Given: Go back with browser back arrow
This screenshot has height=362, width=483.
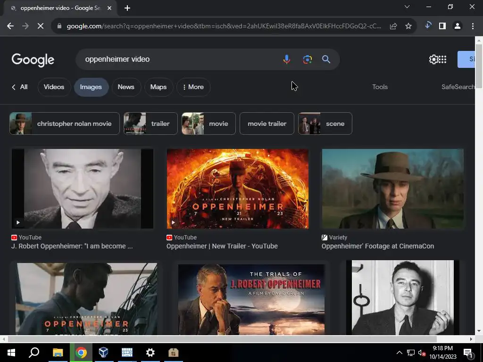Looking at the screenshot, I should 10,26.
